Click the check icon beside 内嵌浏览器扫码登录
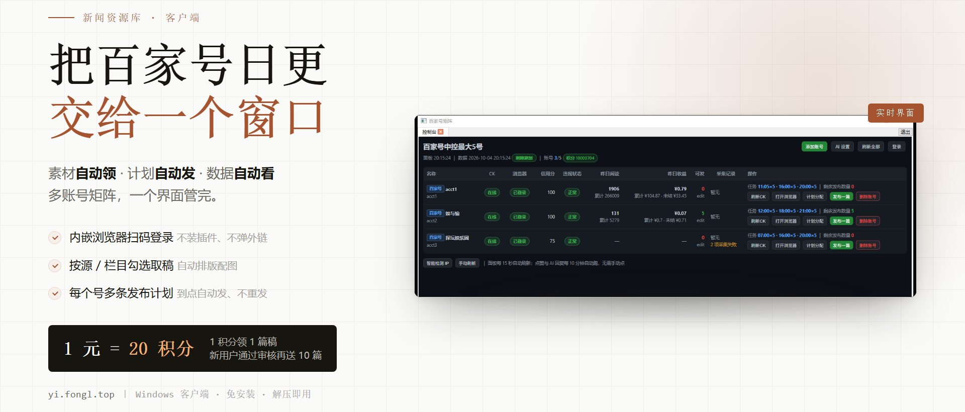Screen dimensions: 965x412 pyautogui.click(x=55, y=238)
